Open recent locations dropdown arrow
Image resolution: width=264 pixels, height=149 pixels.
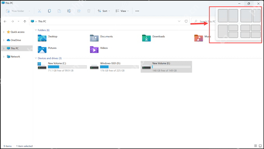click(x=19, y=21)
